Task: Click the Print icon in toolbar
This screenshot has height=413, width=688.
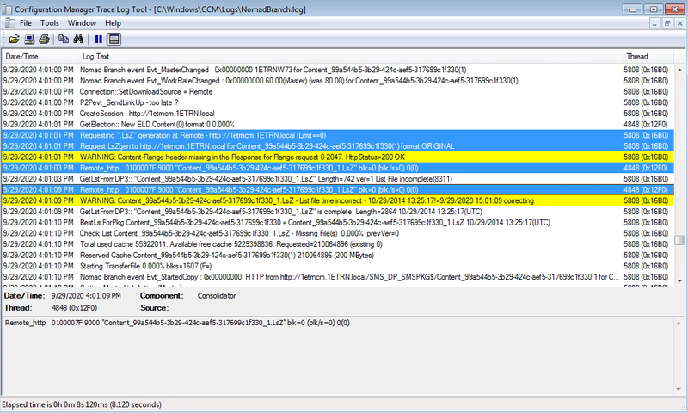Action: point(42,39)
